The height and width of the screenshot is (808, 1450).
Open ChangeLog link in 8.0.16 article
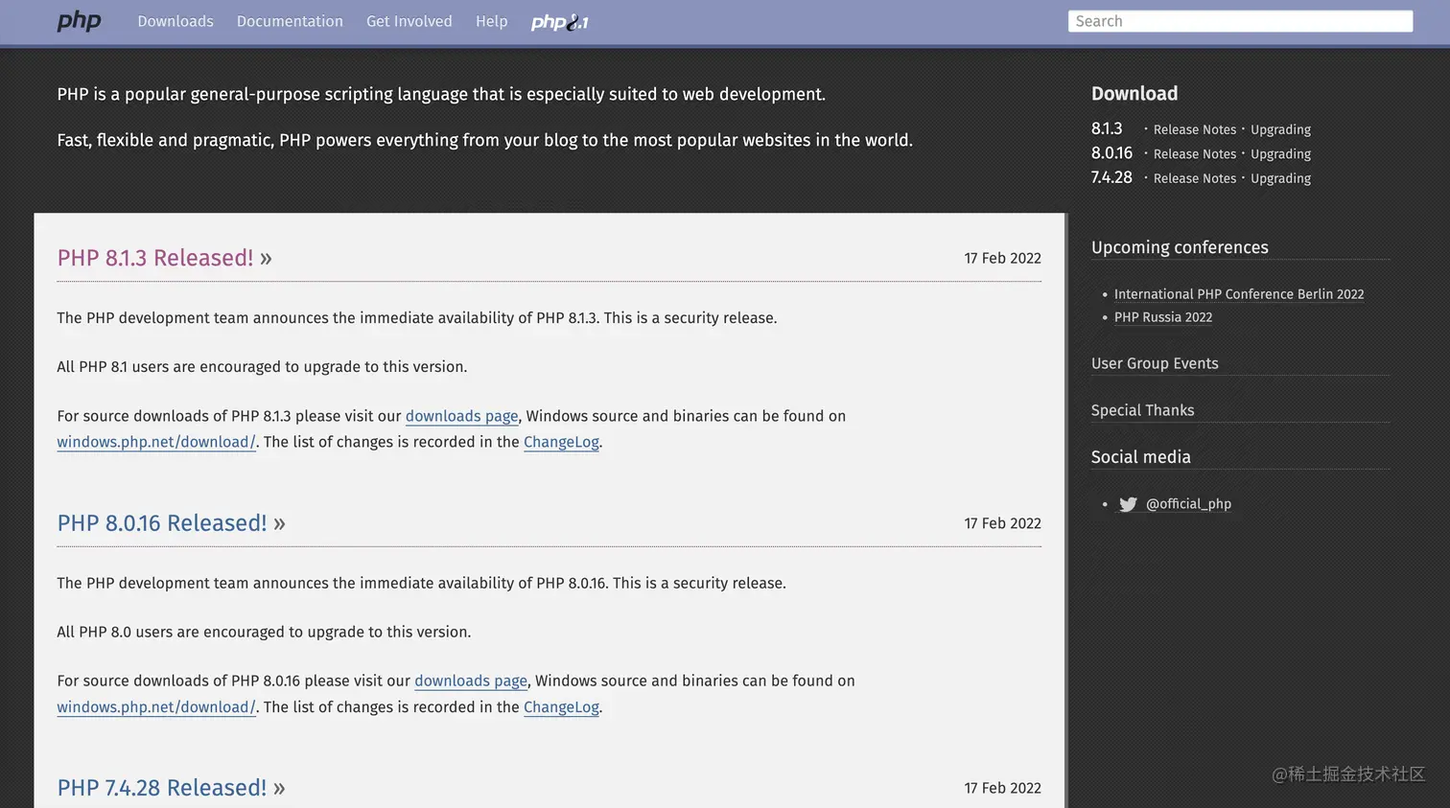click(561, 707)
